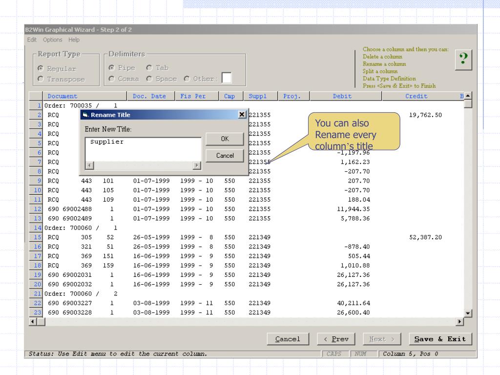Image resolution: width=500 pixels, height=375 pixels.
Task: Select the Suppl column header
Action: 261,96
